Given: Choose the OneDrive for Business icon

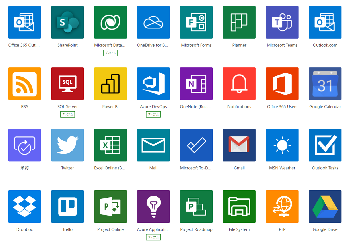Looking at the screenshot, I should pos(153,22).
